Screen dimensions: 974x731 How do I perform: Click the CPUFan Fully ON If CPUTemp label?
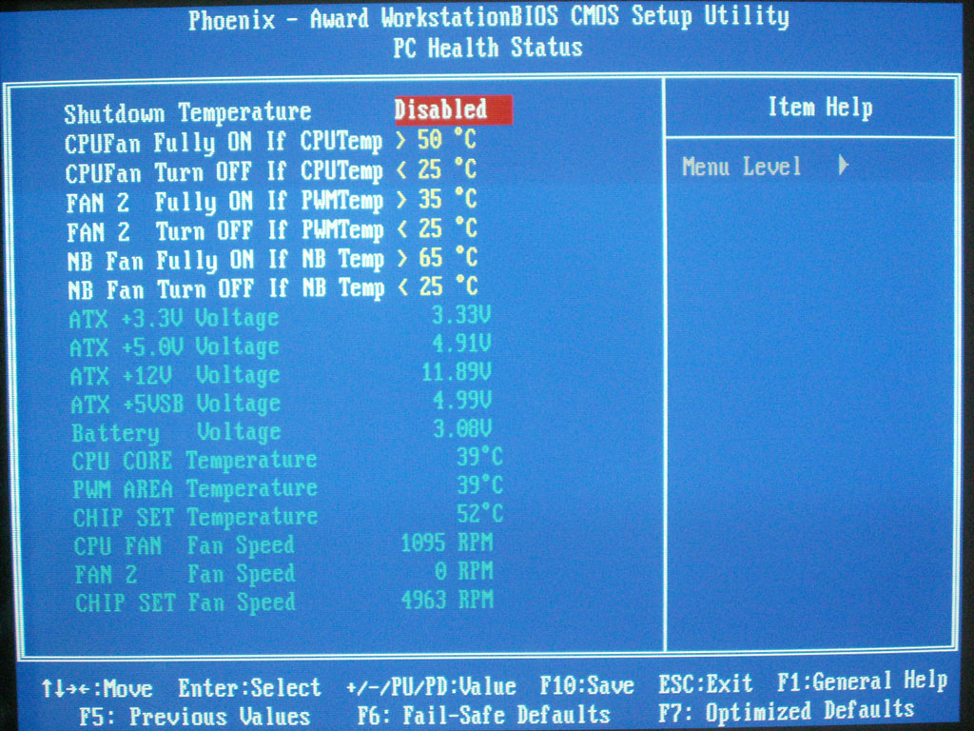click(224, 143)
